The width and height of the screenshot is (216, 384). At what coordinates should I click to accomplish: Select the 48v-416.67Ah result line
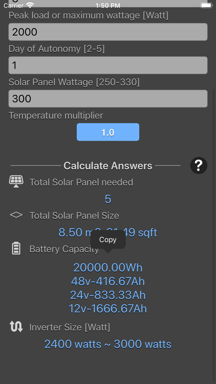pyautogui.click(x=108, y=281)
